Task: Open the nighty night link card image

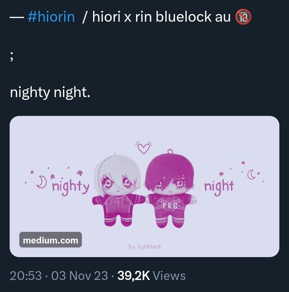Action: [x=144, y=187]
